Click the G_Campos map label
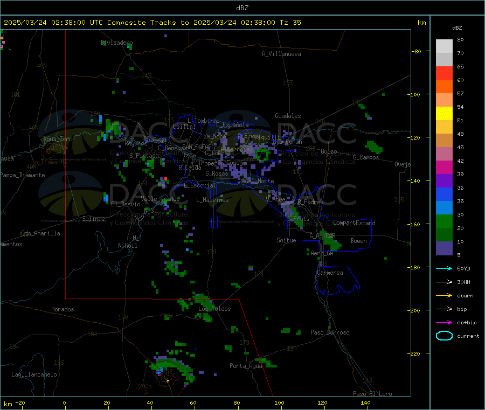The height and width of the screenshot is (410, 485). coord(366,157)
